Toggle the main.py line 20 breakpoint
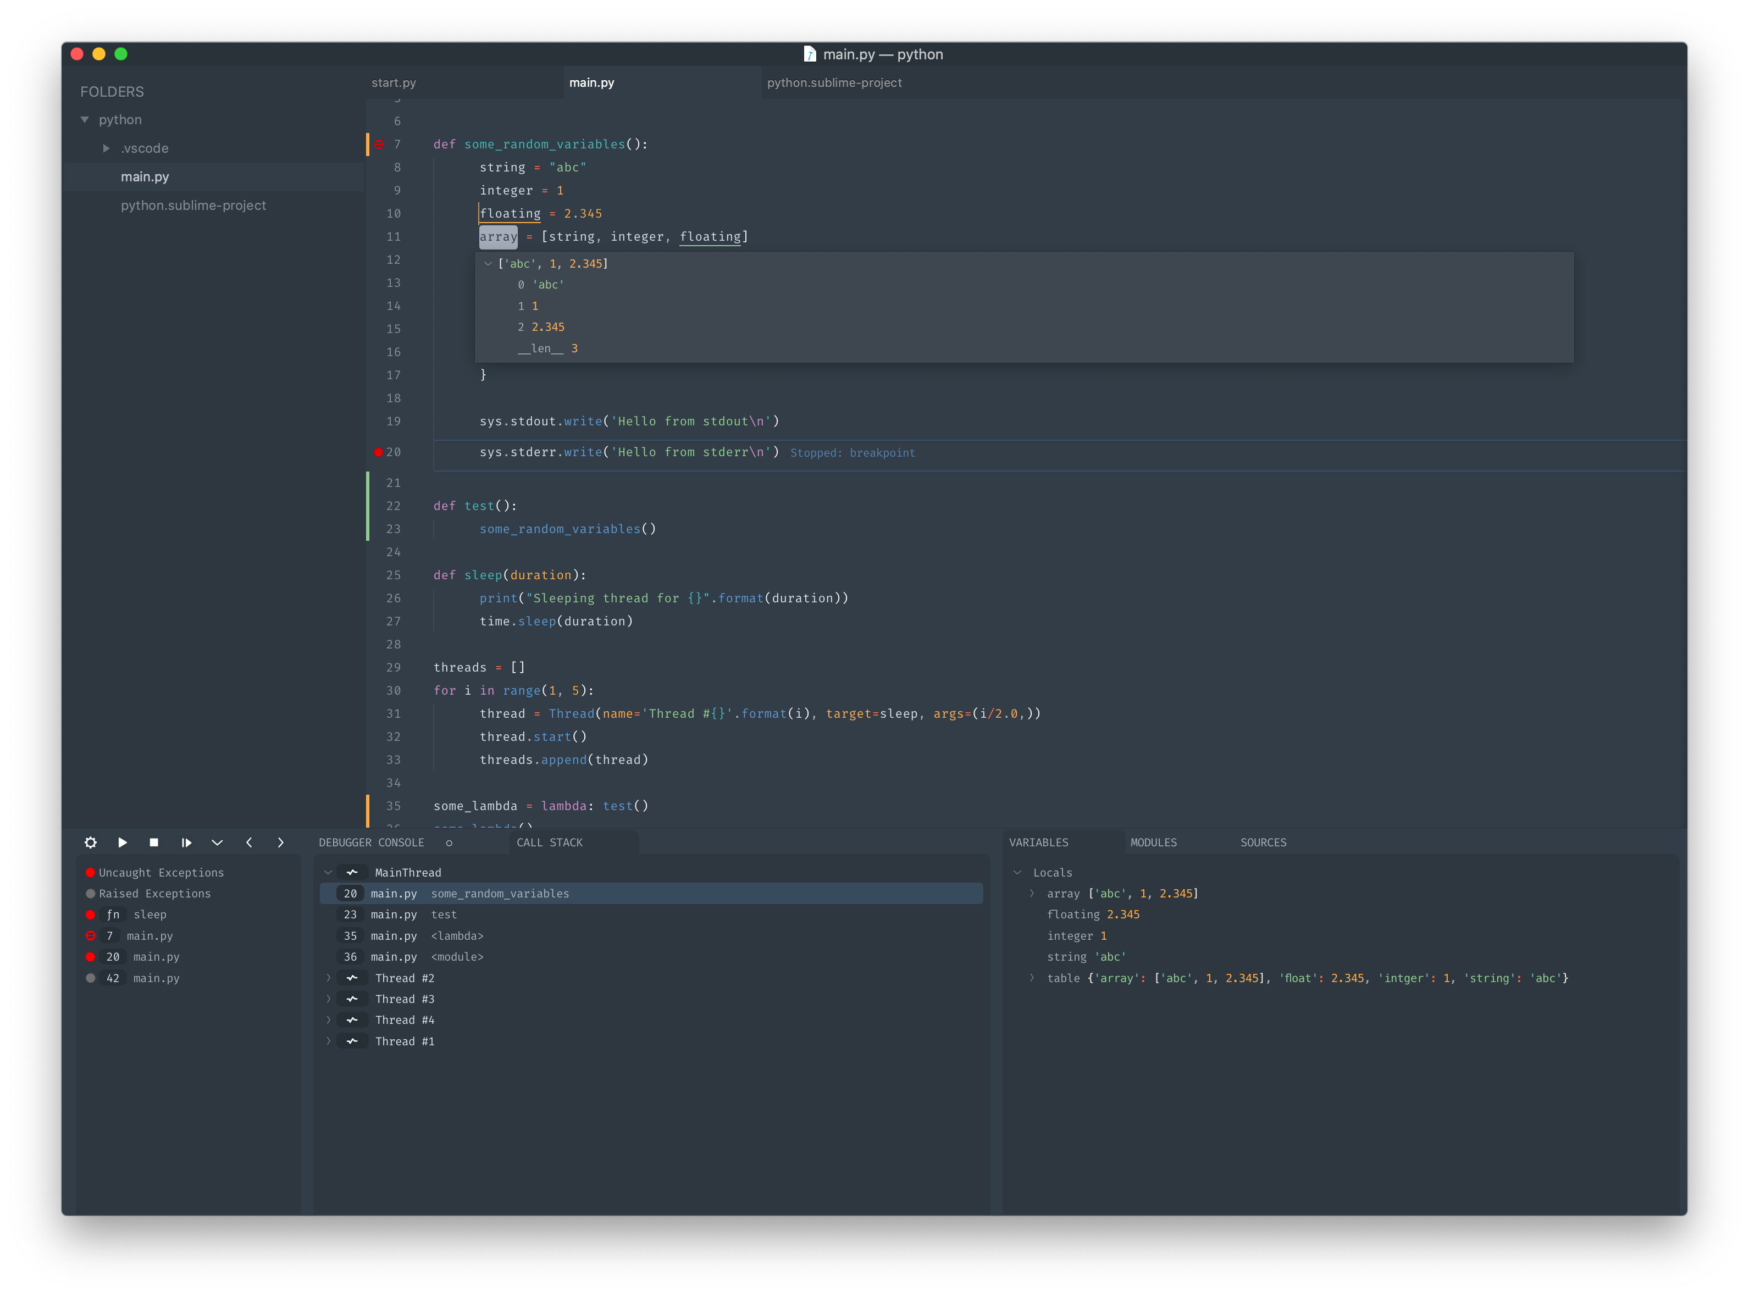The image size is (1749, 1297). point(90,957)
